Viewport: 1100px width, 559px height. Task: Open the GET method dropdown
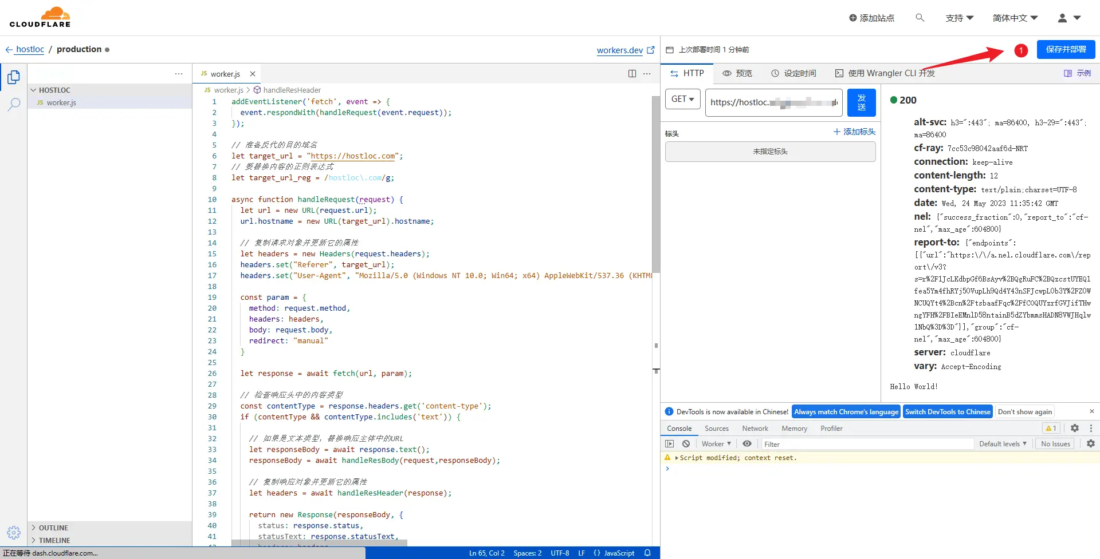(x=682, y=99)
